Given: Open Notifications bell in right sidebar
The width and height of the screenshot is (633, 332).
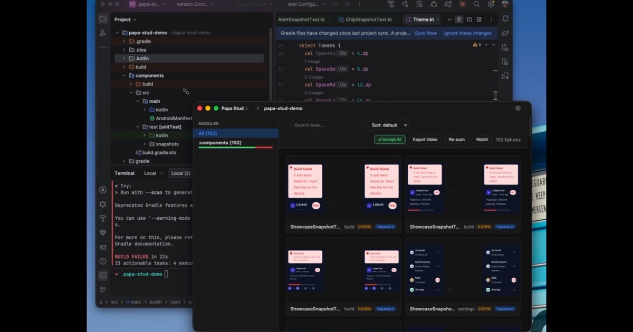Looking at the screenshot, I should pos(505,19).
